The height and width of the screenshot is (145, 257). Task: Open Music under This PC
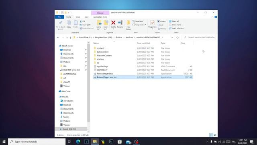pyautogui.click(x=66, y=117)
